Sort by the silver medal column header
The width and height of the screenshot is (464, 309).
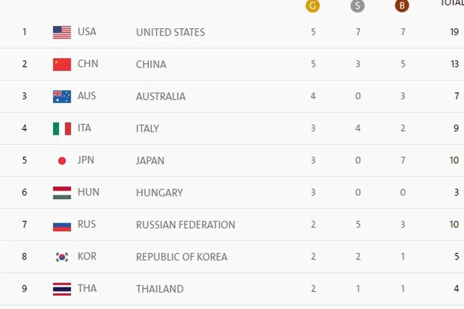click(x=358, y=6)
